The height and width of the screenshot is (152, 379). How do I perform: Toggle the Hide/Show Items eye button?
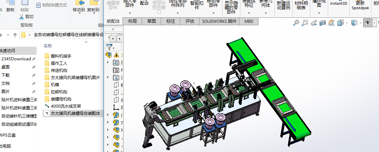[x=368, y=23]
